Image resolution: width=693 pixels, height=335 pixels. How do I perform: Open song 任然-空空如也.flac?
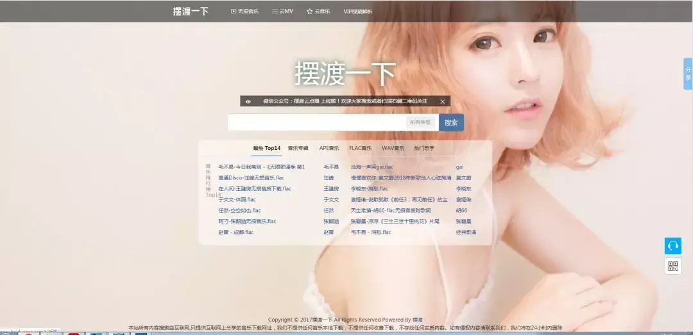[239, 210]
